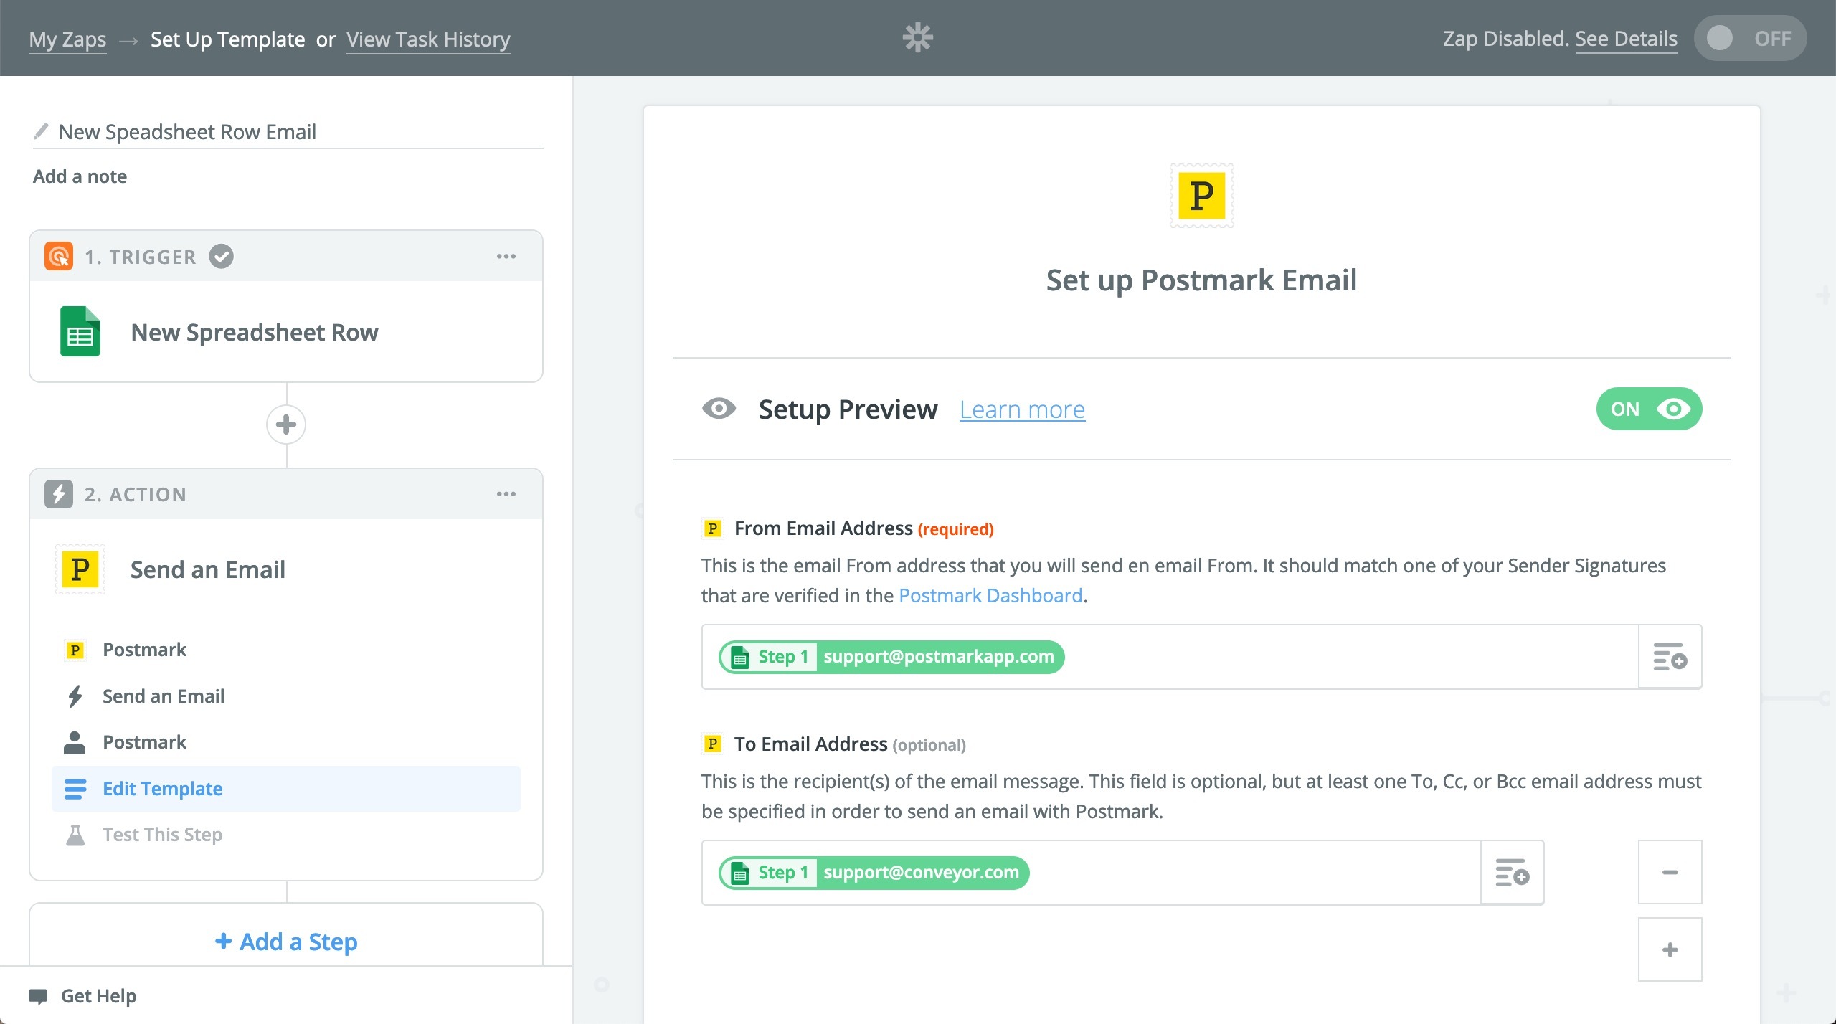The height and width of the screenshot is (1024, 1836).
Task: Click the orange trigger step icon
Action: pyautogui.click(x=59, y=256)
